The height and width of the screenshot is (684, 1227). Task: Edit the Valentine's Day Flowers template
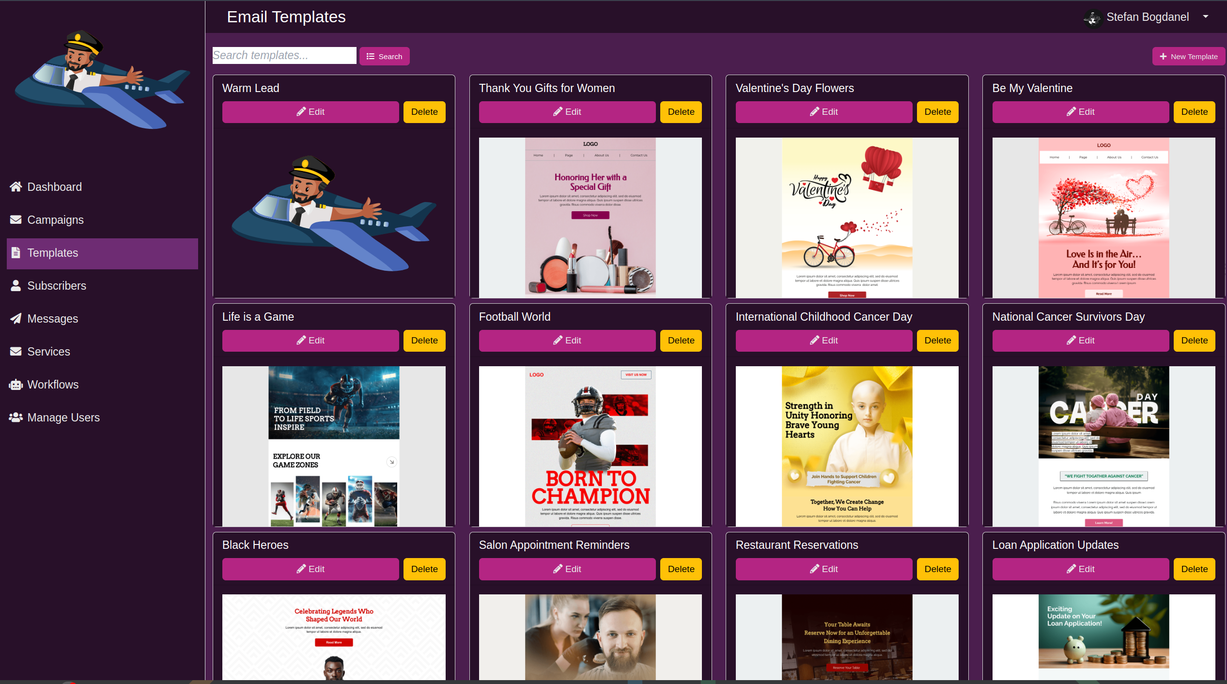(x=823, y=112)
